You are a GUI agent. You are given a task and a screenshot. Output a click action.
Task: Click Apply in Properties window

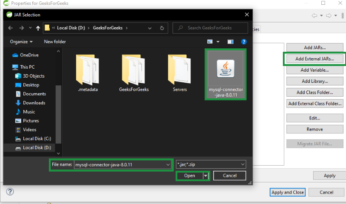330,176
